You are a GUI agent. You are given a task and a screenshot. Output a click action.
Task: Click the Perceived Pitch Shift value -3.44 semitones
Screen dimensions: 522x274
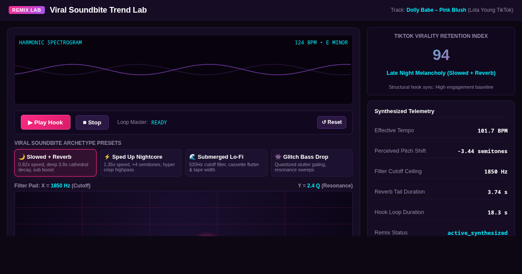coord(482,151)
